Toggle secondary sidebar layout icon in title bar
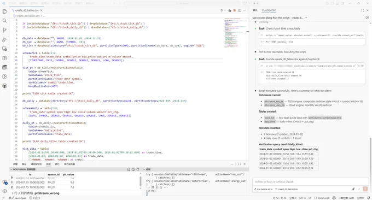372x200 pixels. click(x=342, y=3)
